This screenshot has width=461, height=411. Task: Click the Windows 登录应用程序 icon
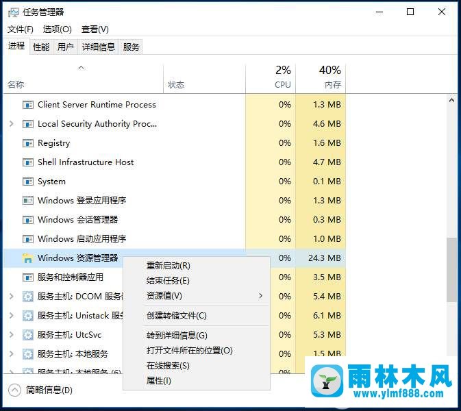(x=28, y=201)
